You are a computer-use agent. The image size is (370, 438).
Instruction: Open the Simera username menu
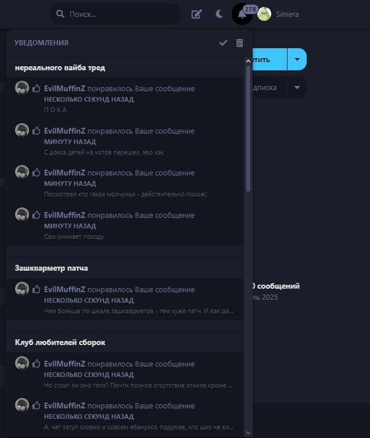[288, 15]
